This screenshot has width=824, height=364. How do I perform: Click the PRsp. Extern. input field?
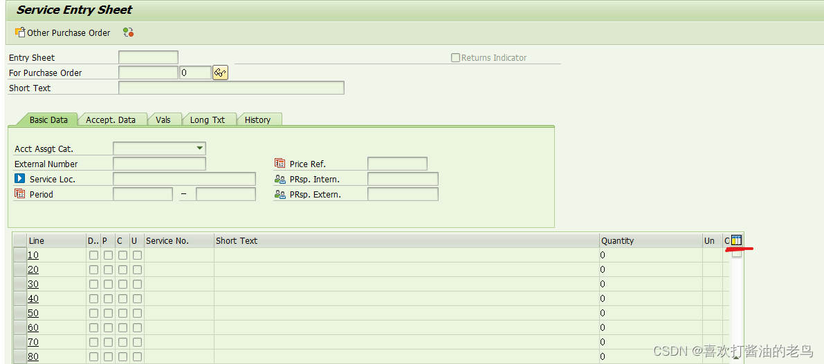[x=403, y=194]
